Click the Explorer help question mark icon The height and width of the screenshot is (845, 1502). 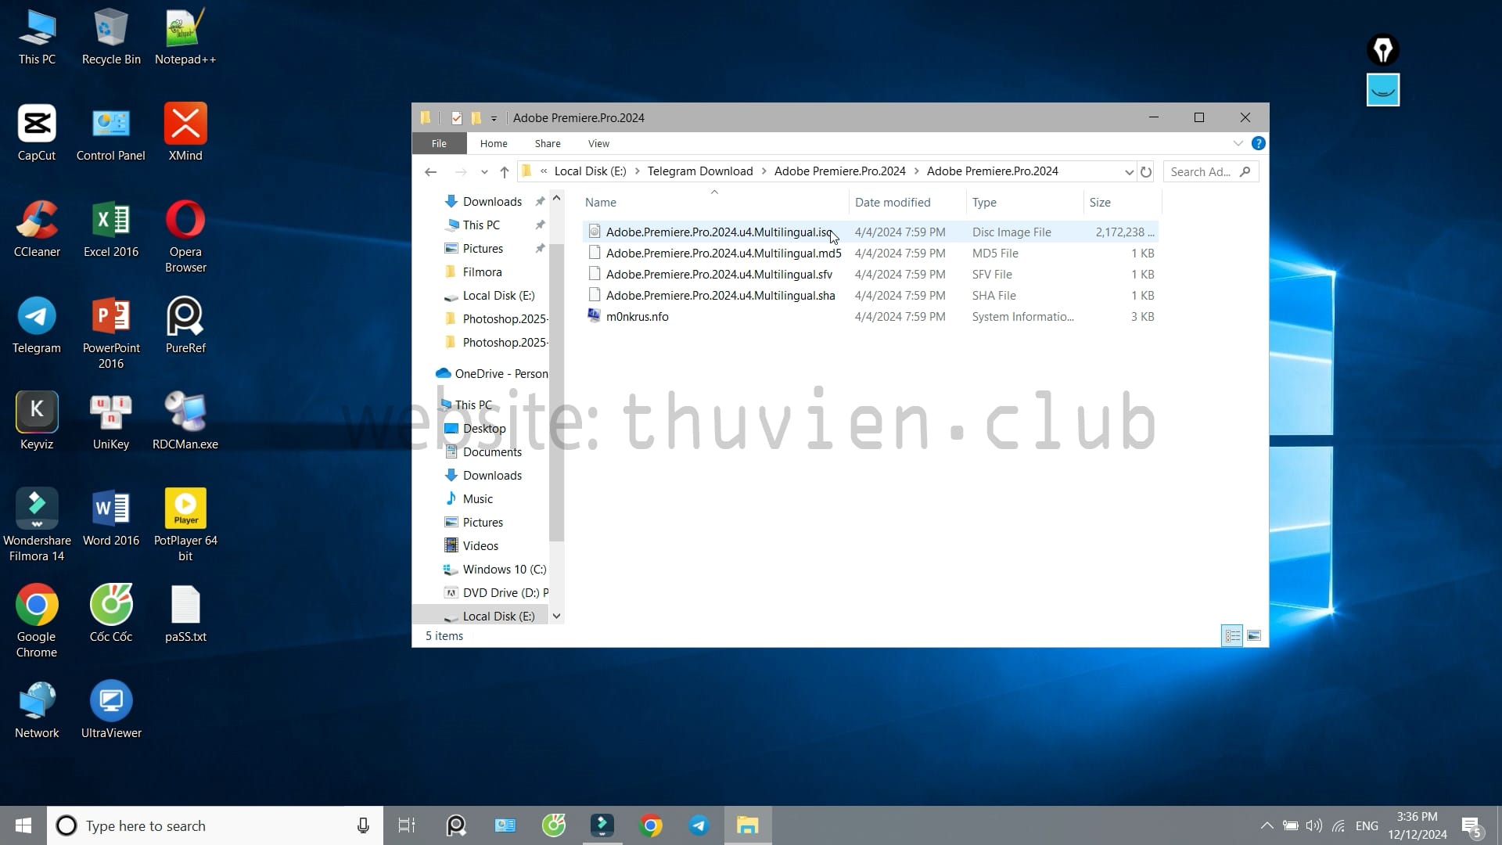click(x=1258, y=143)
